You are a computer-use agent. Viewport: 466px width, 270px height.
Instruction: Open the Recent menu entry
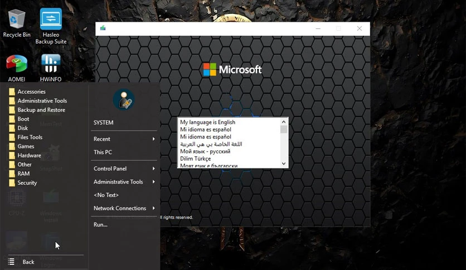(x=124, y=139)
